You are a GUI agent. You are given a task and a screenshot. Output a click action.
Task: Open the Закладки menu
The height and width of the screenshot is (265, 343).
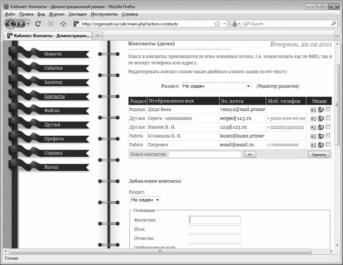(77, 14)
